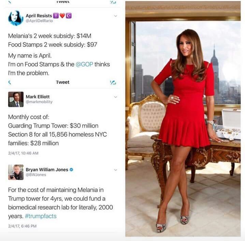Image resolution: width=245 pixels, height=241 pixels.
Task: Open the photo of woman in red dress
Action: 183,119
